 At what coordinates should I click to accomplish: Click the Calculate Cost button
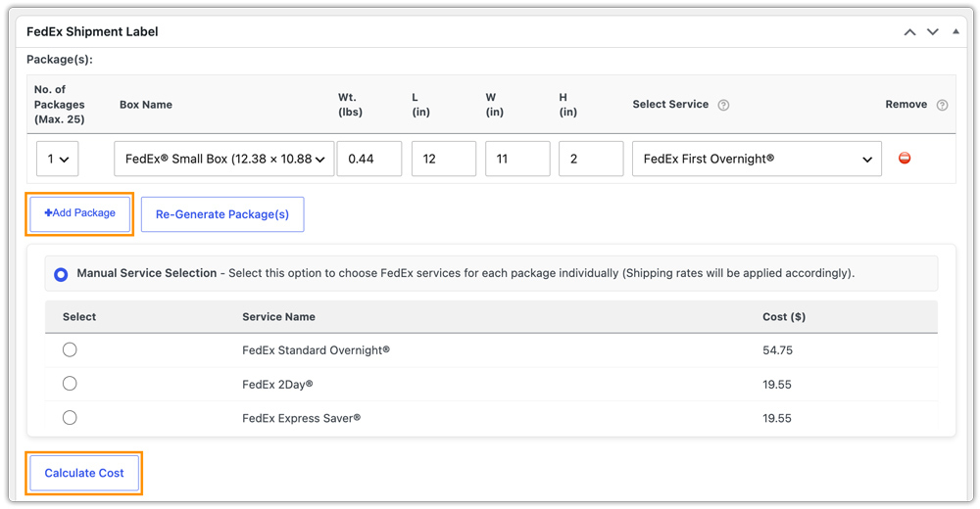click(x=84, y=474)
